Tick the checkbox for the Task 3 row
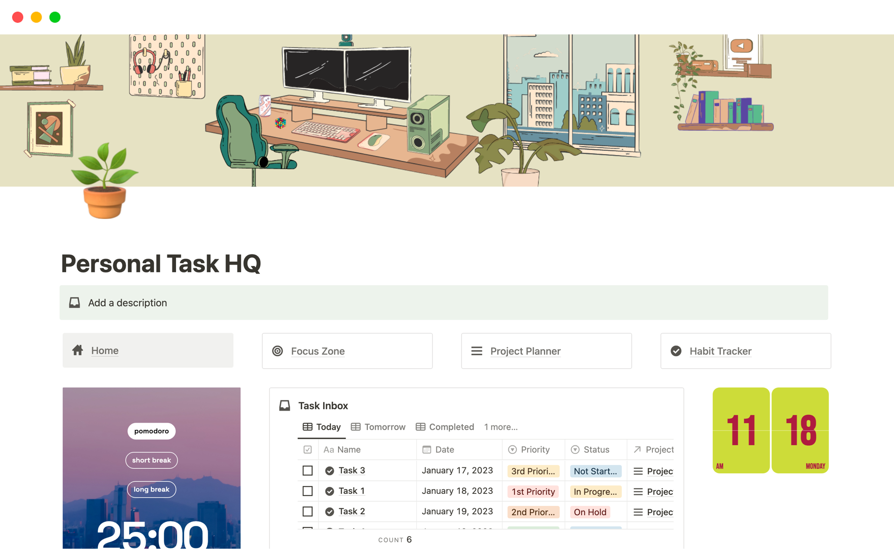Screen dimensions: 894x558 click(x=307, y=471)
